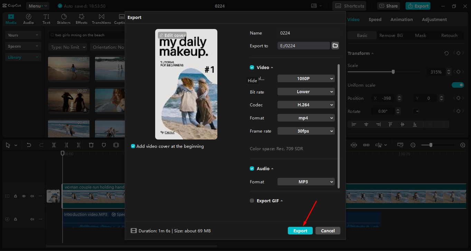Switch to the Animation tab
Viewport: 471px width, 251px height.
click(402, 20)
